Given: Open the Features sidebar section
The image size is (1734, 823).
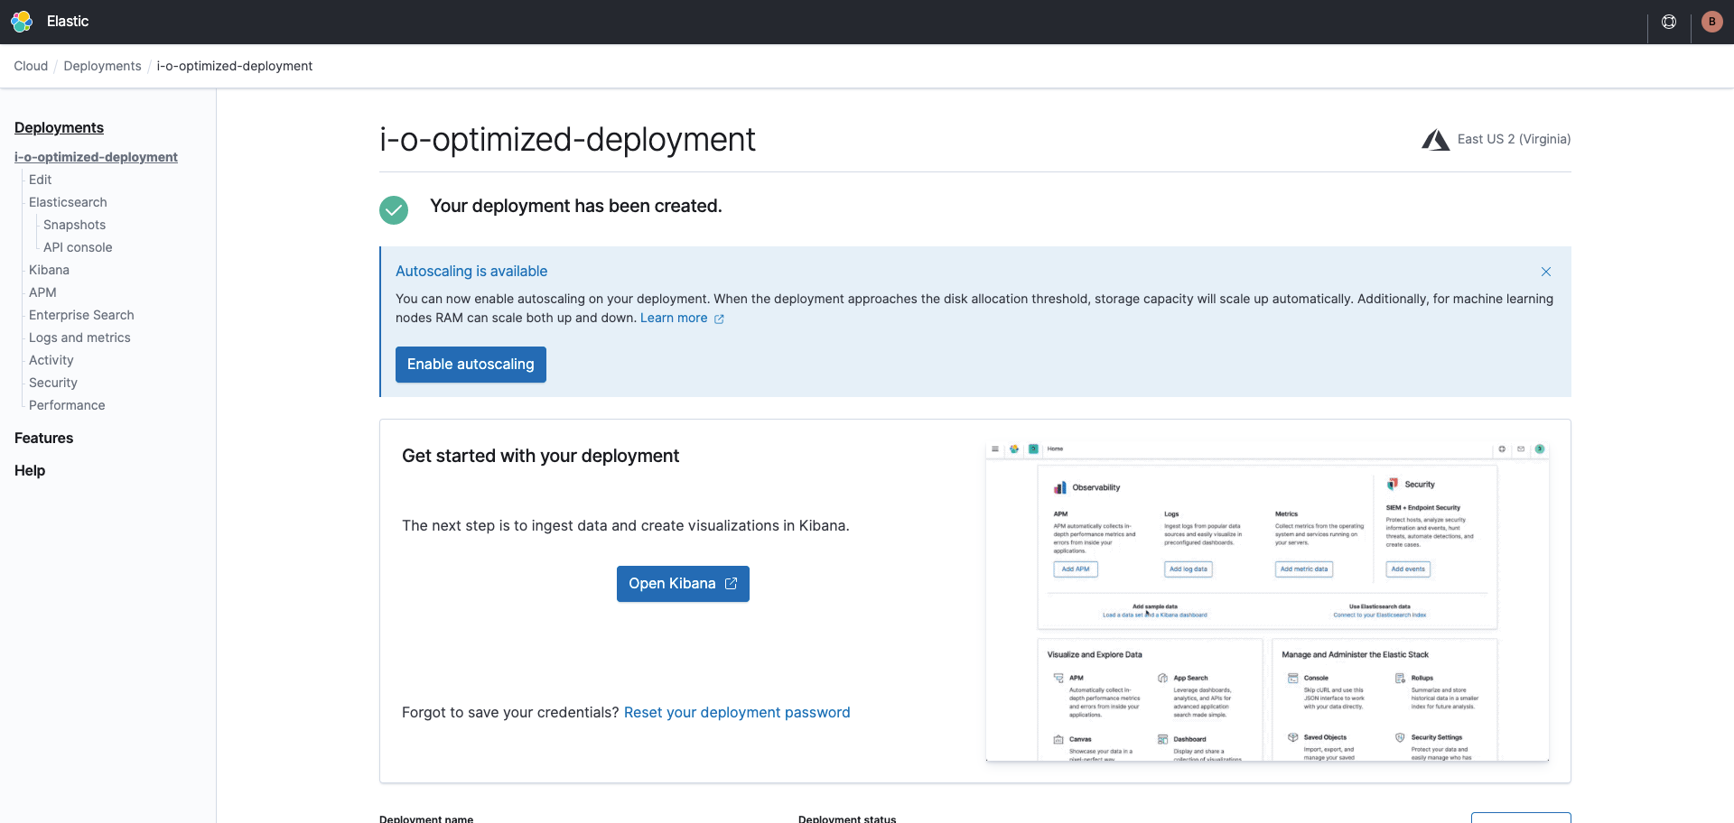Looking at the screenshot, I should [x=43, y=438].
